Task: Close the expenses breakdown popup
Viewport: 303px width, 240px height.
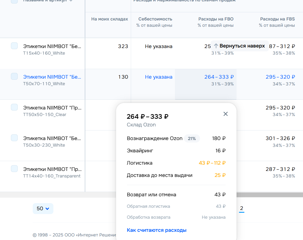Action: coord(226,114)
